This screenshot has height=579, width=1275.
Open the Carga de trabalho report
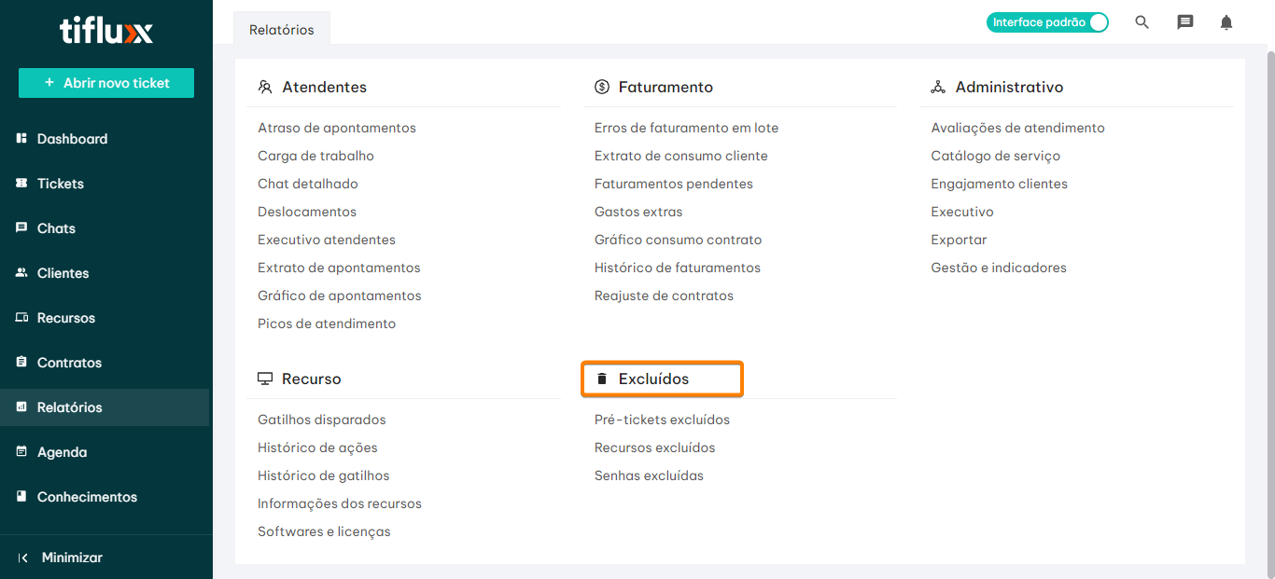pyautogui.click(x=315, y=156)
